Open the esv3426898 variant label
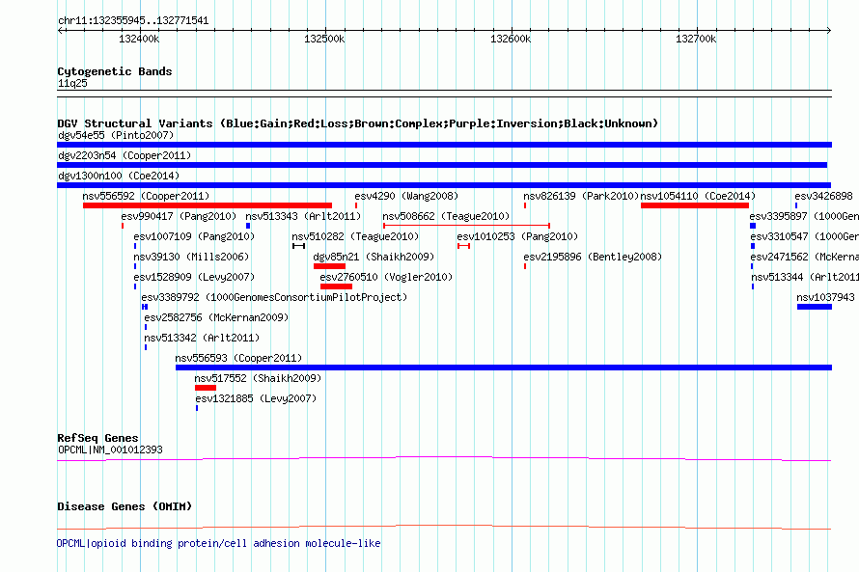859x572 pixels. point(823,196)
